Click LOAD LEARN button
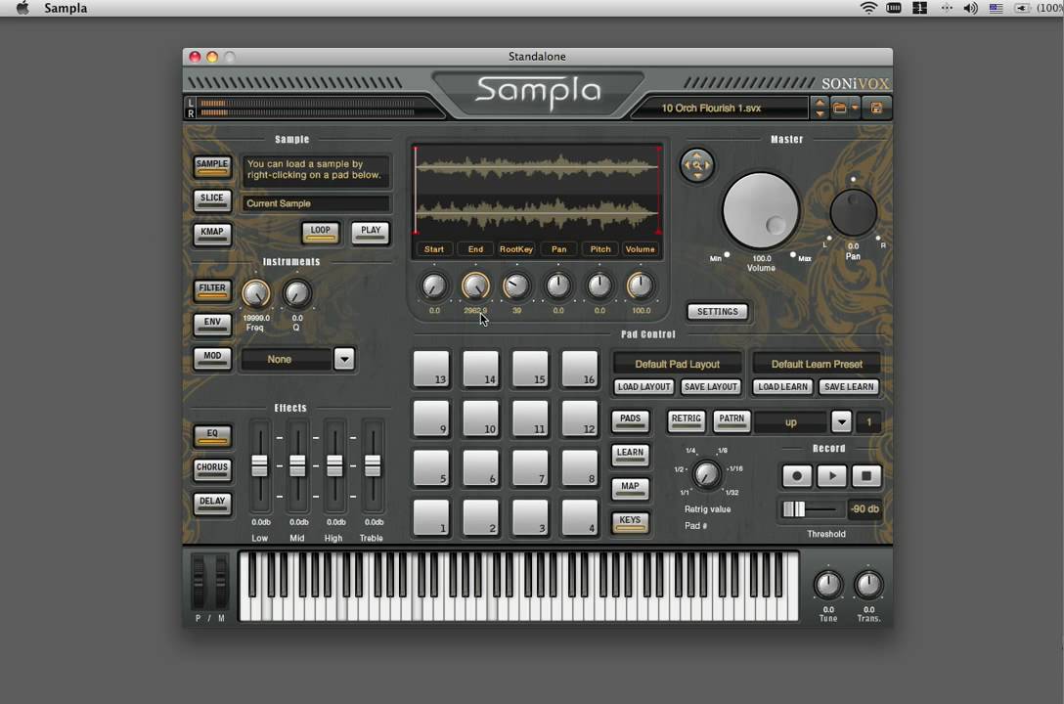The height and width of the screenshot is (704, 1064). pos(782,386)
